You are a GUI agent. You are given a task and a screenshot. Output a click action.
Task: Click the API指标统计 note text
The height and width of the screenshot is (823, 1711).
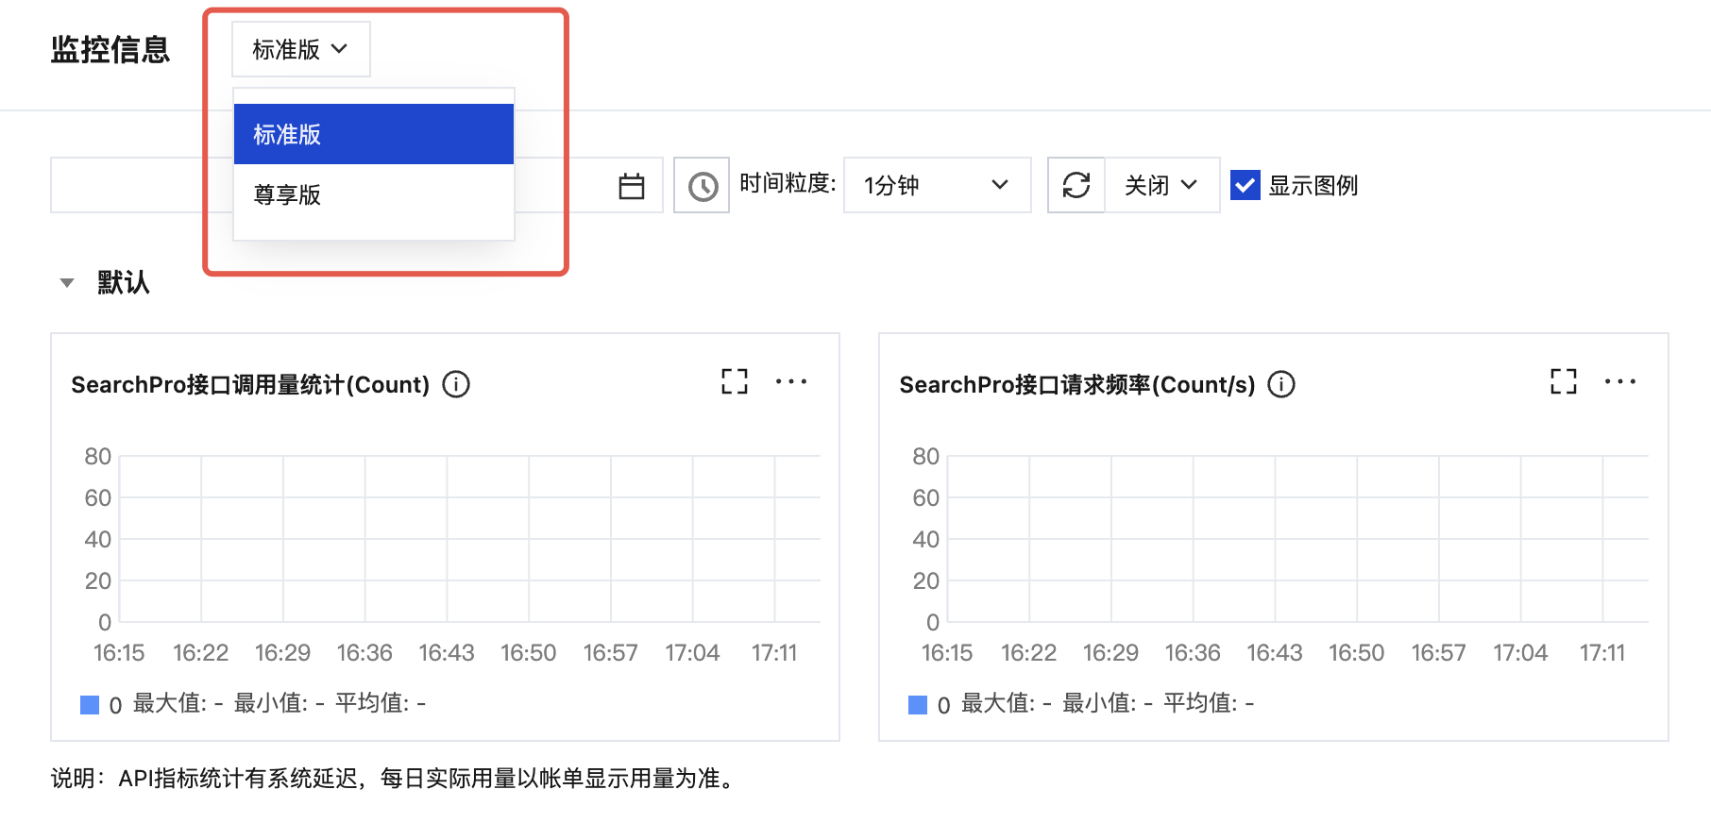[395, 778]
